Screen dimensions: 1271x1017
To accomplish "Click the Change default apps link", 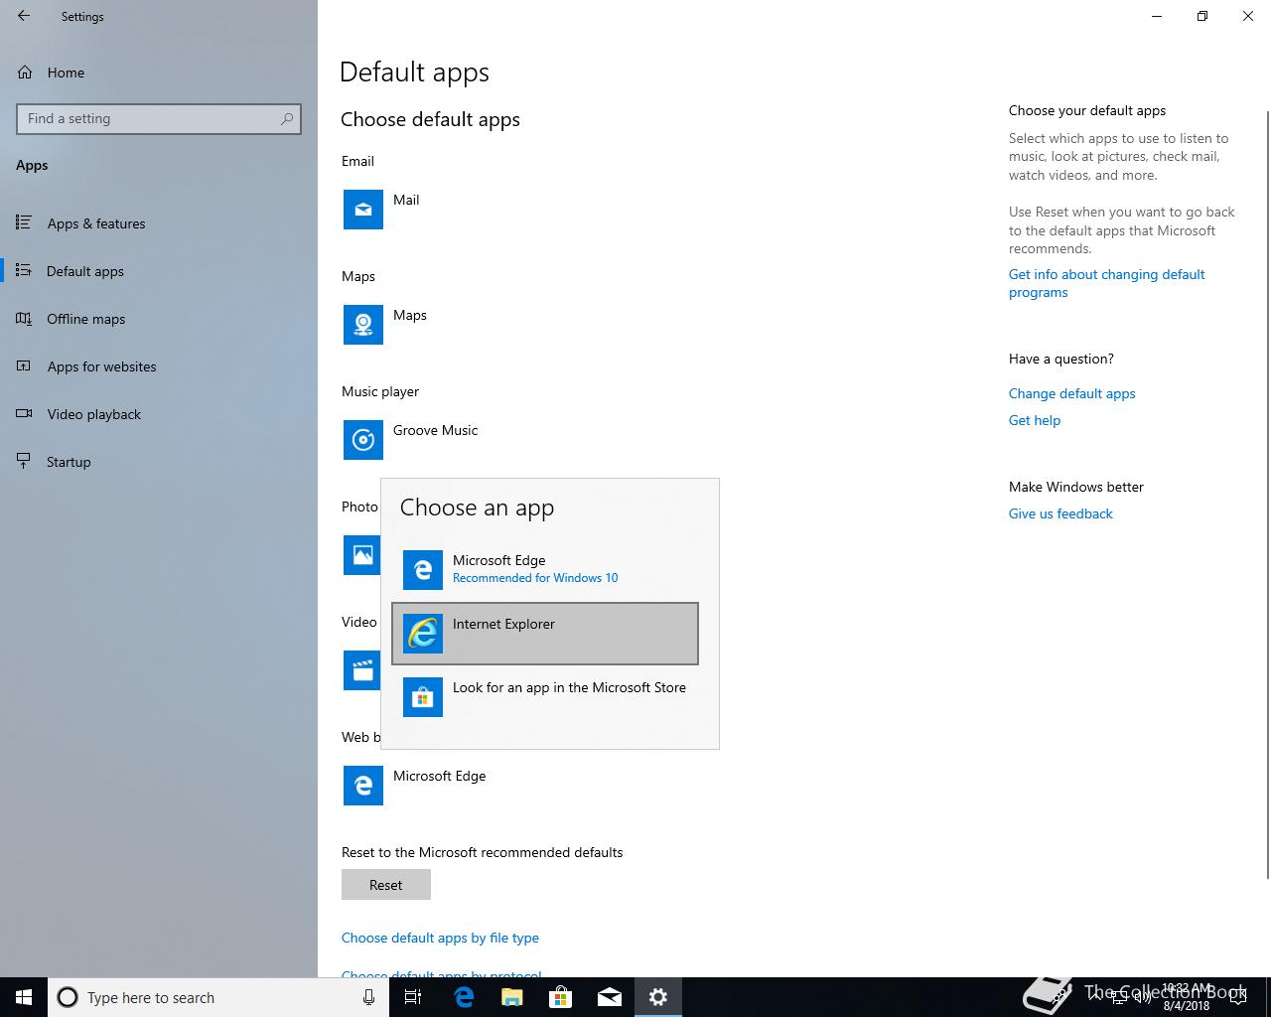I will (1071, 393).
